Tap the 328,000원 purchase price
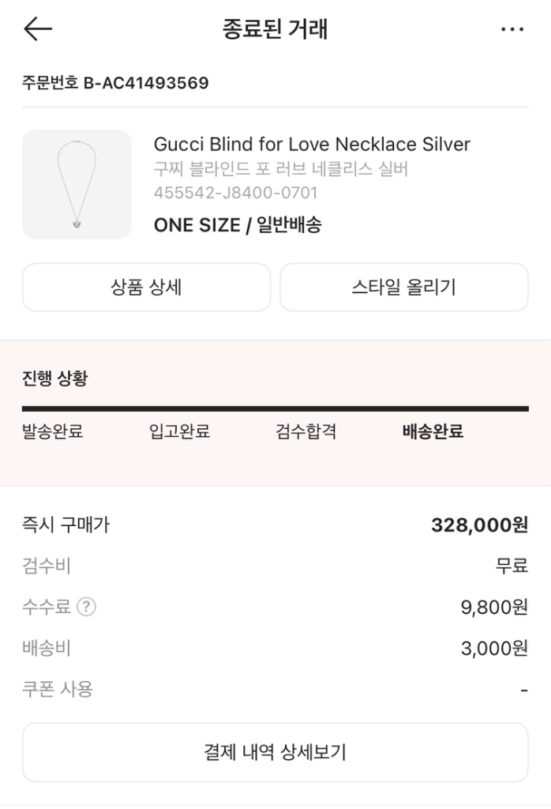 point(479,525)
